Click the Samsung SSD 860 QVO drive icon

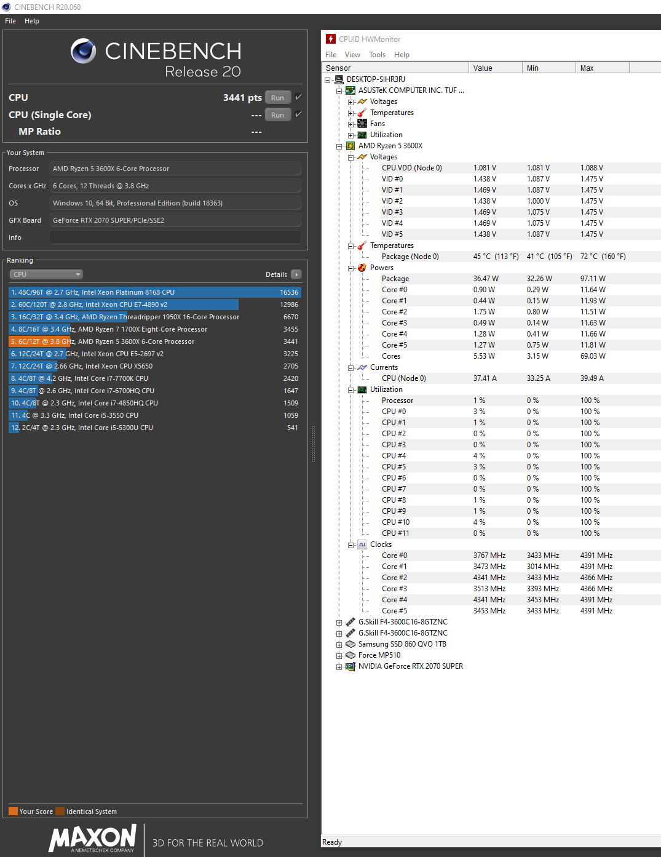(x=350, y=644)
